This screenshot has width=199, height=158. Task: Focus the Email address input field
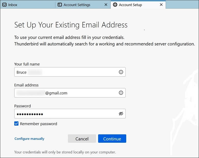click(70, 93)
